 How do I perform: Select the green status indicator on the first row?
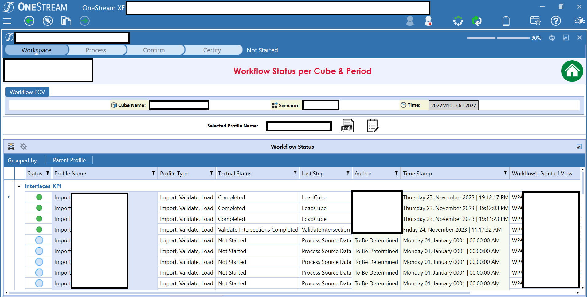(x=38, y=197)
